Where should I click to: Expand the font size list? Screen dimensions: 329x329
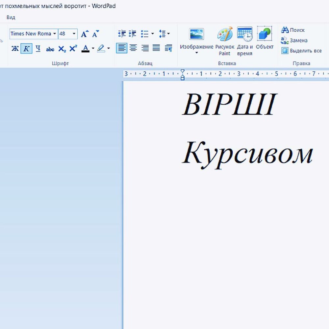(74, 34)
